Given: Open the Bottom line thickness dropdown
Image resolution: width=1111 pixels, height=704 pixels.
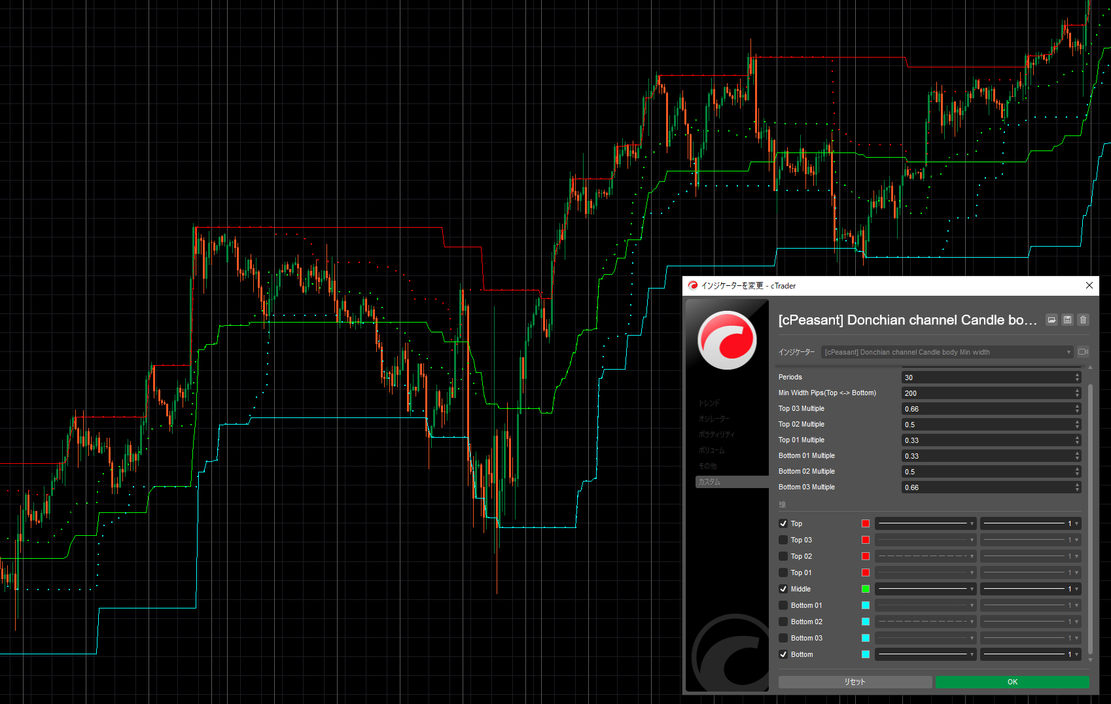Looking at the screenshot, I should click(x=1031, y=654).
